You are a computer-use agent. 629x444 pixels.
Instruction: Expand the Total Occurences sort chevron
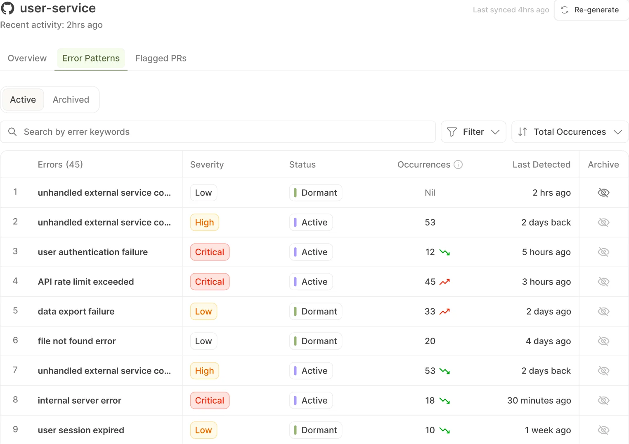pyautogui.click(x=618, y=132)
